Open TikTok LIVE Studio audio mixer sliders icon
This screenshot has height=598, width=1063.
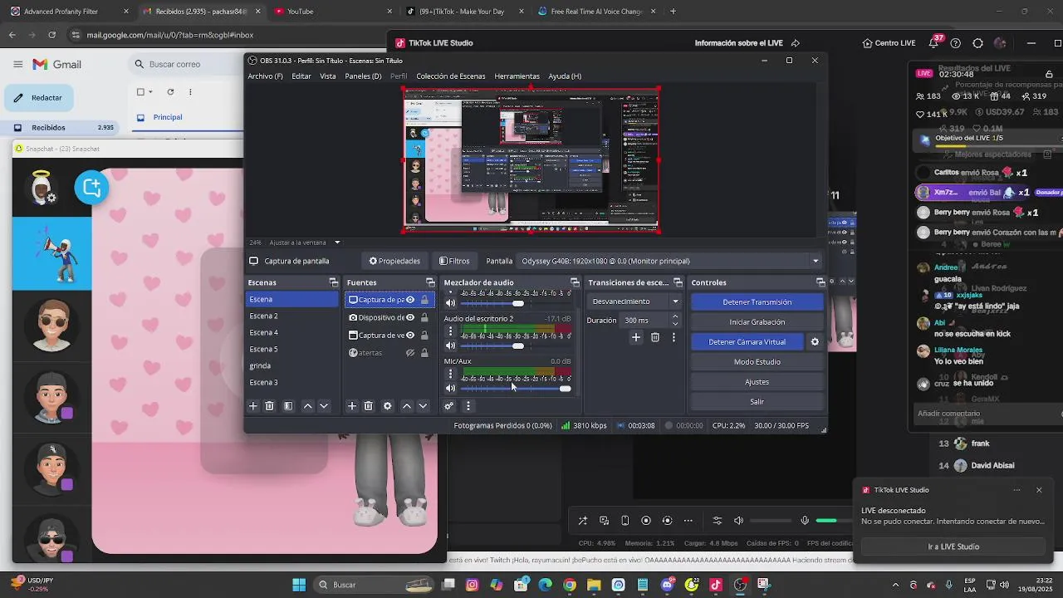pos(718,521)
